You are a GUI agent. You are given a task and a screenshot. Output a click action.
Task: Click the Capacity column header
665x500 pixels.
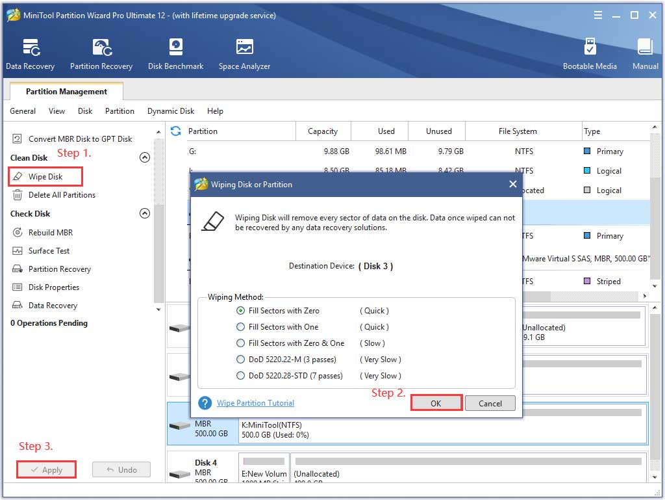323,131
